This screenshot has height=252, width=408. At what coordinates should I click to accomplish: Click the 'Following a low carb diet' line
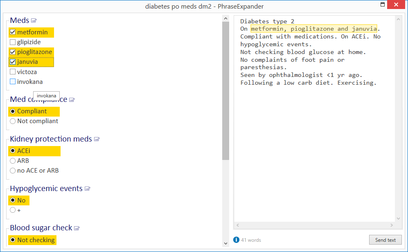tap(308, 83)
